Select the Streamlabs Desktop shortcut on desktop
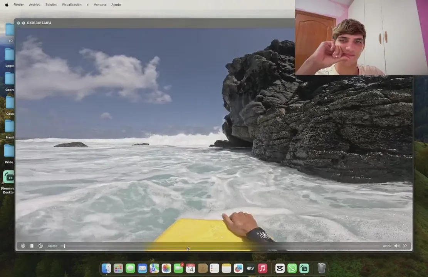The width and height of the screenshot is (428, 277). 8,177
